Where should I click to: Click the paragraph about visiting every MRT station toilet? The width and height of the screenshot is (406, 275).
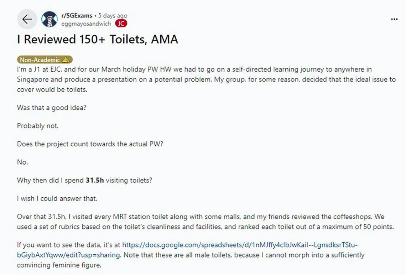[205, 222]
